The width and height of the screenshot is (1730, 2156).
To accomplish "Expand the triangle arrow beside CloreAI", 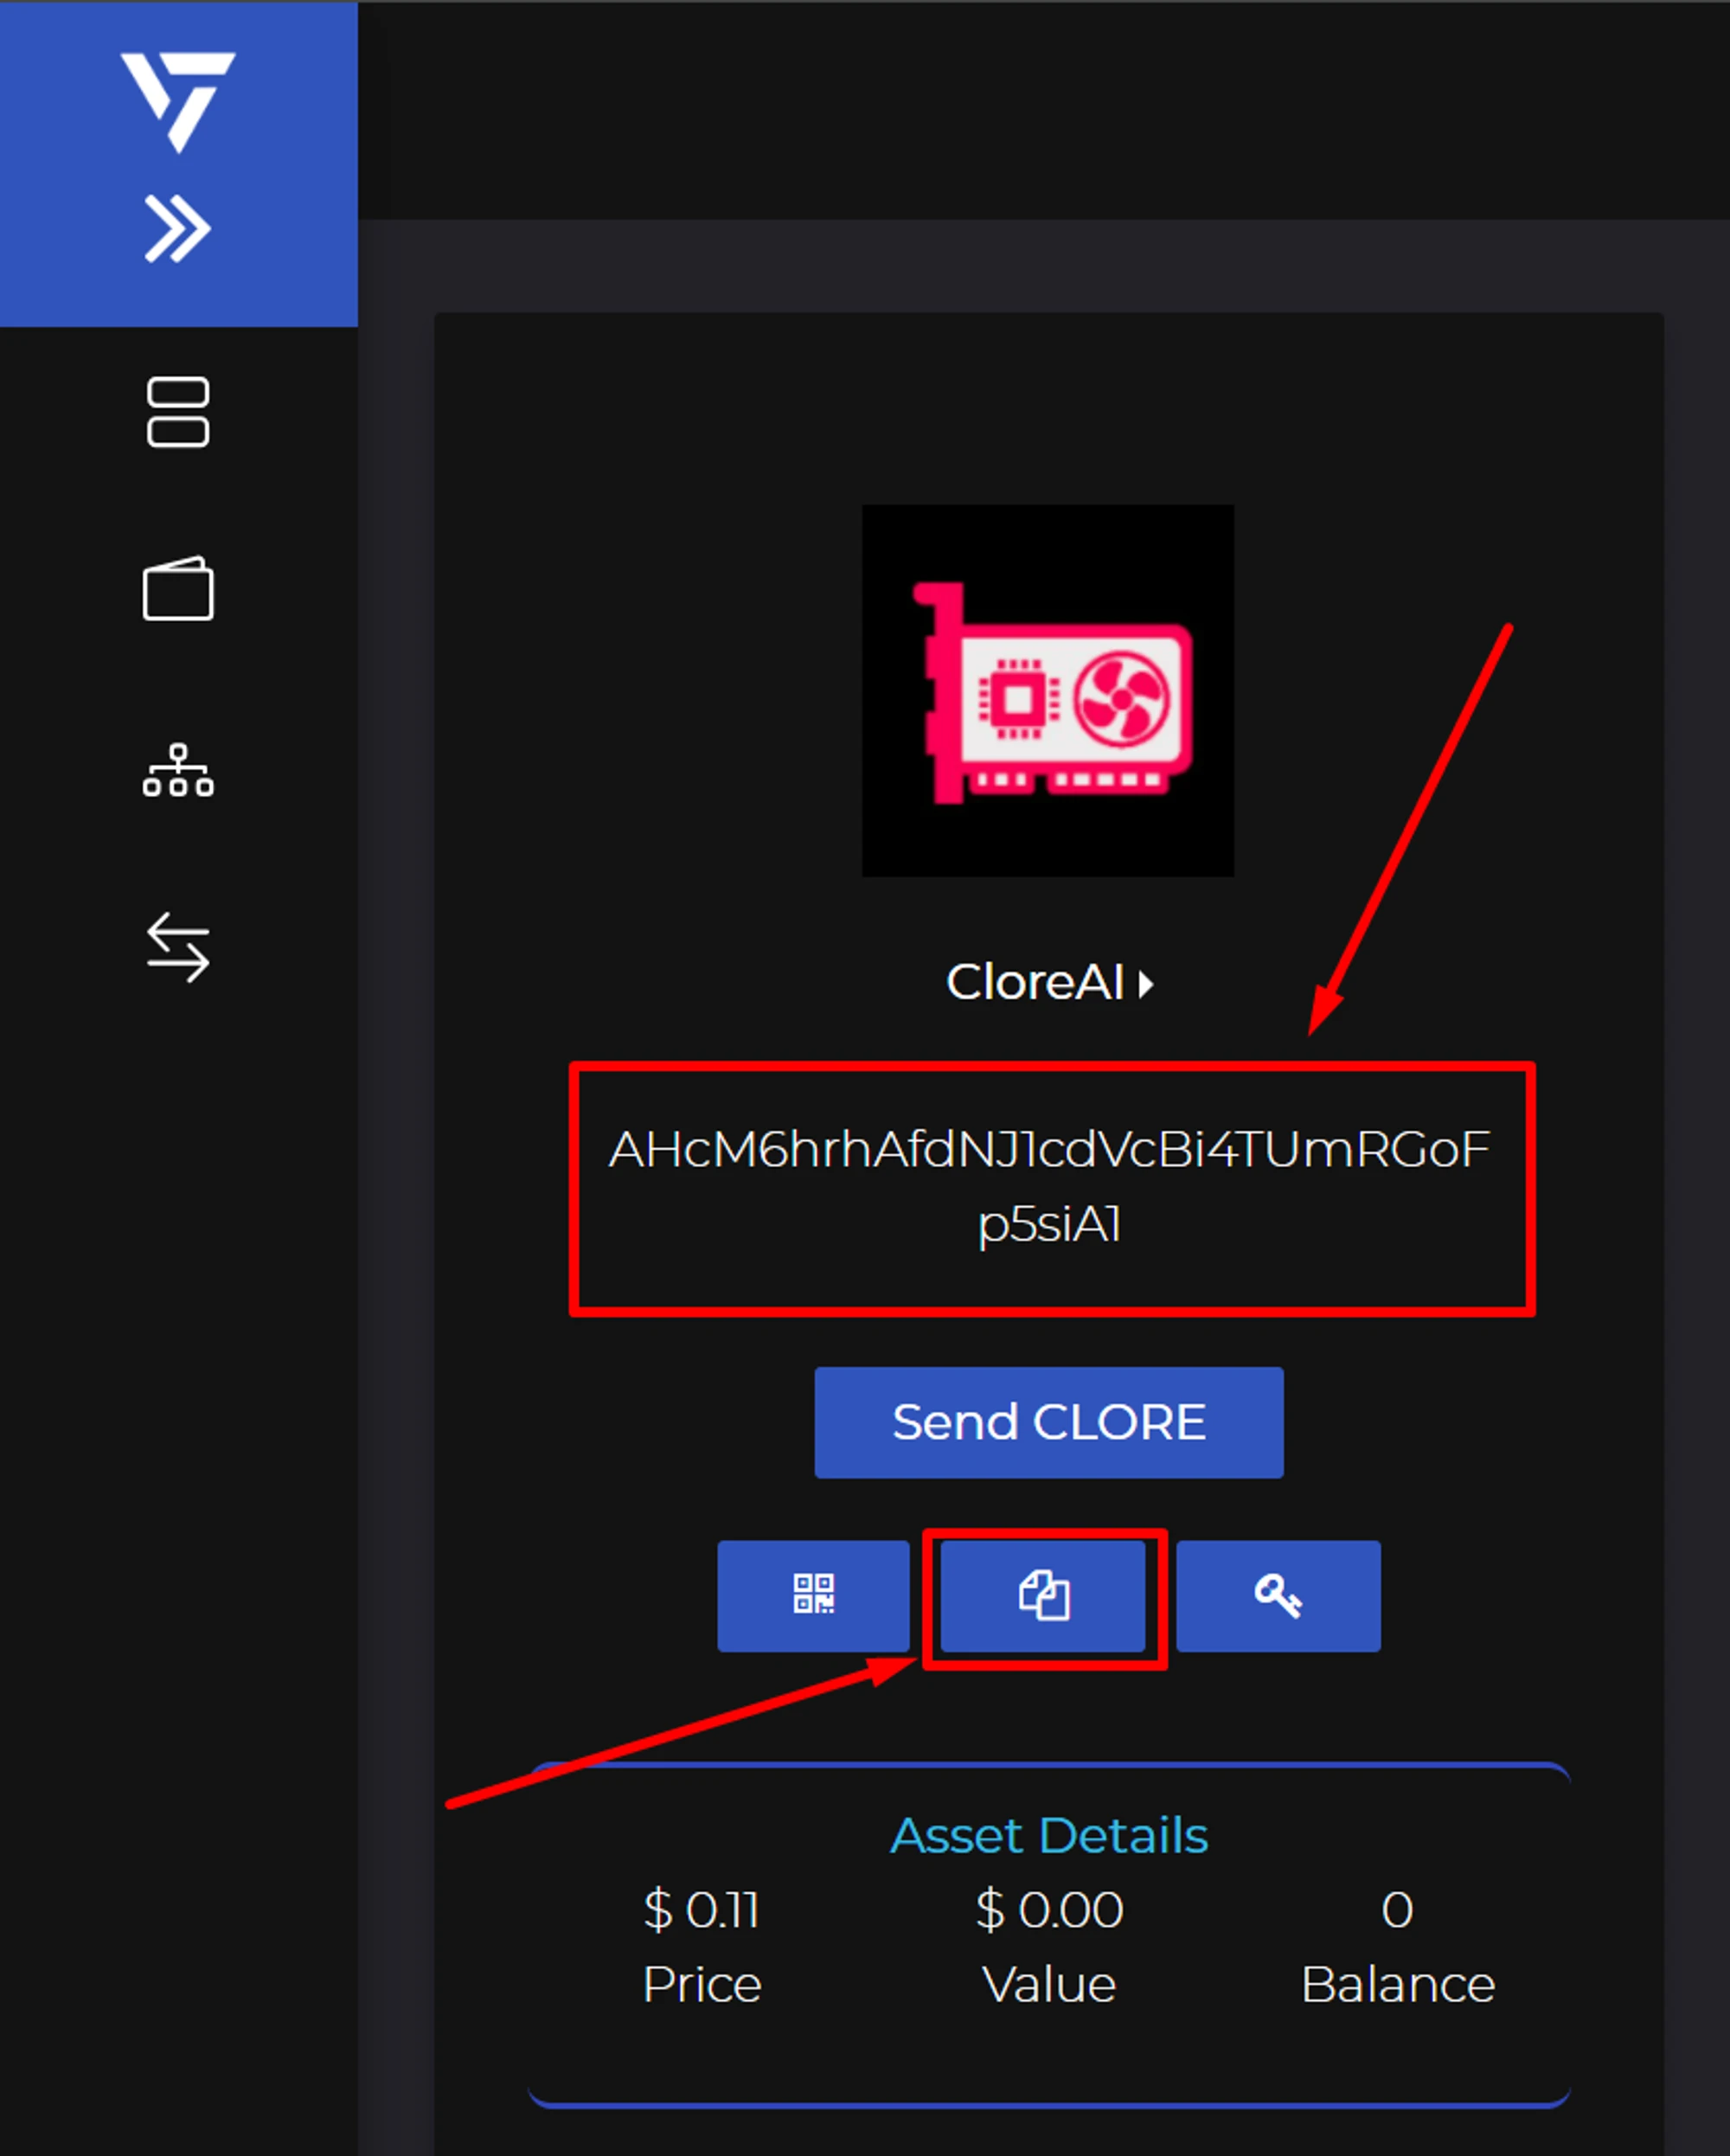I will (1146, 984).
